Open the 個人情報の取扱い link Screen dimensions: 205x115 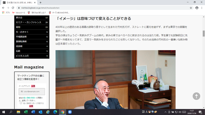point(30,98)
